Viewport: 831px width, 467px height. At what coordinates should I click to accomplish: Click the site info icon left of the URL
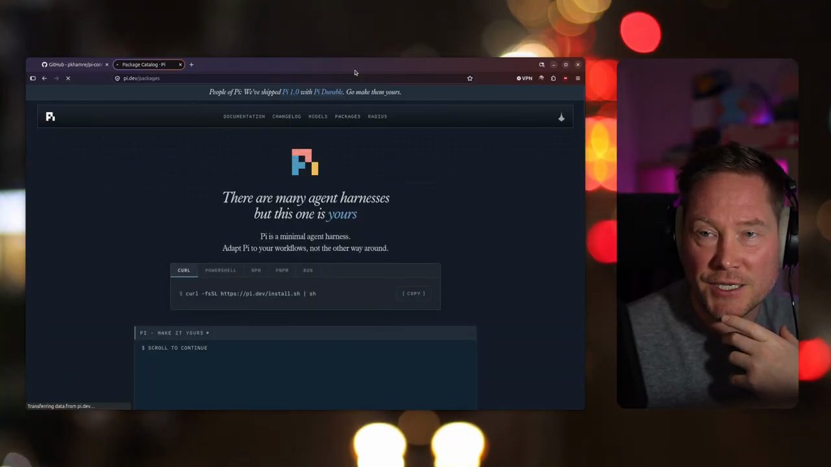click(118, 78)
